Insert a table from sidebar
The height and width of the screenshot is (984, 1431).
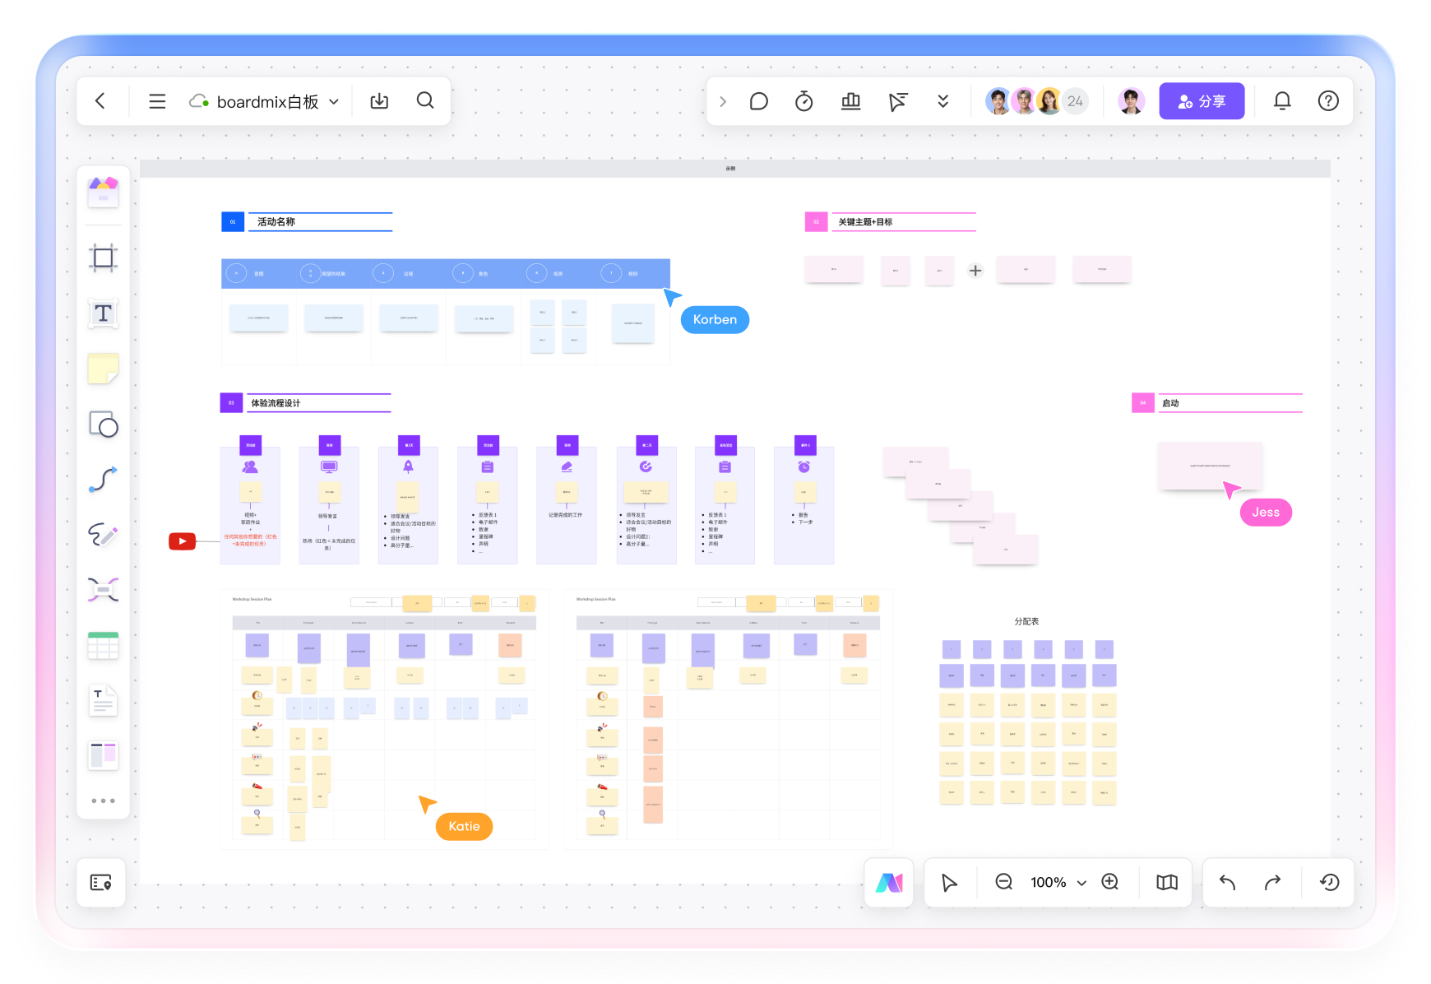pyautogui.click(x=103, y=646)
